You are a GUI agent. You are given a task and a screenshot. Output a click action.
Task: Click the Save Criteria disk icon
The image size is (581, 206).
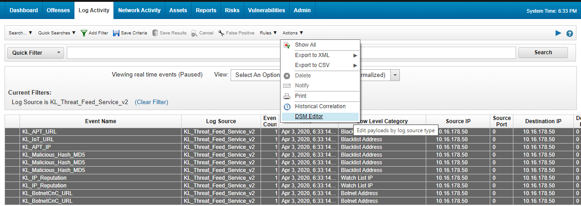pyautogui.click(x=116, y=33)
